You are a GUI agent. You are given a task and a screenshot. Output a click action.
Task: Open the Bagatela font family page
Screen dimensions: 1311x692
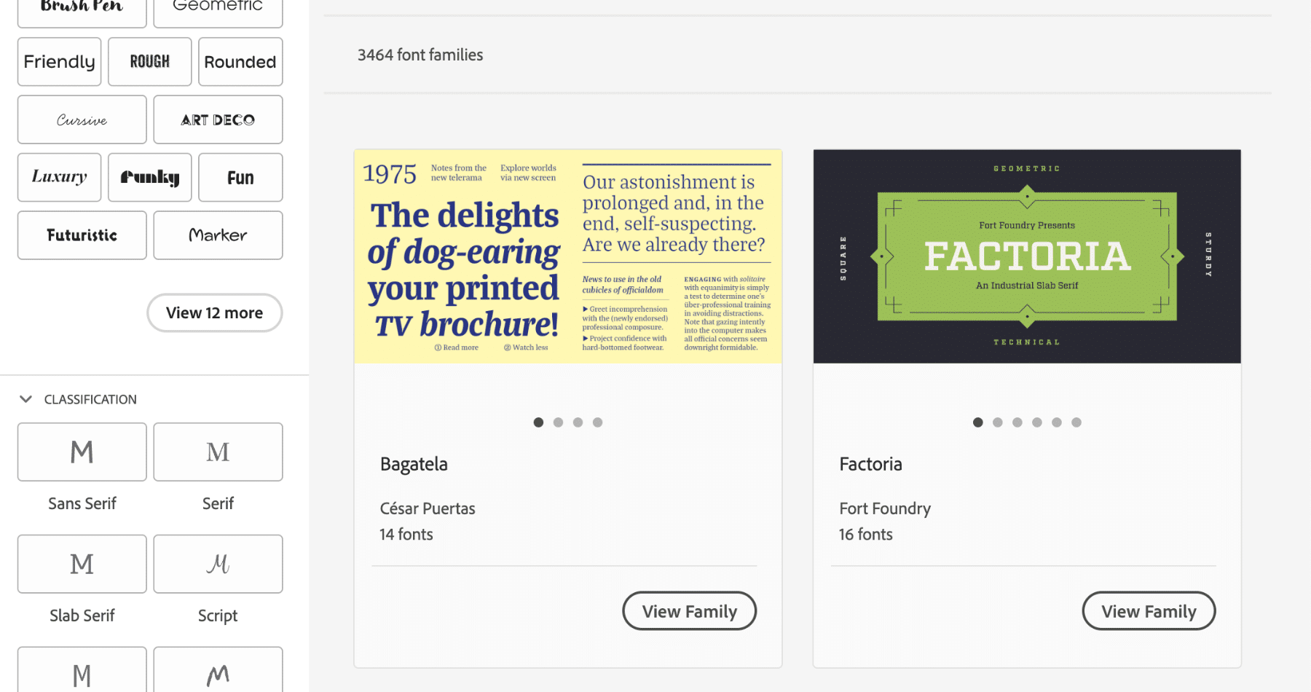coord(413,463)
